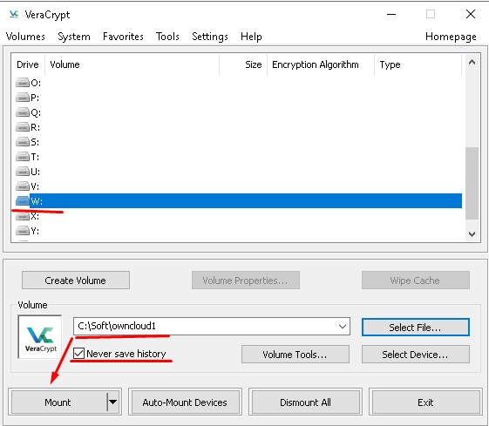Expand the volume path history dropdown
This screenshot has width=489, height=426.
click(343, 327)
